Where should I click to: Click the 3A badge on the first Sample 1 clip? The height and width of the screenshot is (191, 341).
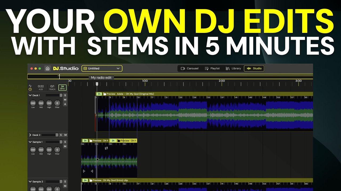(x=85, y=141)
